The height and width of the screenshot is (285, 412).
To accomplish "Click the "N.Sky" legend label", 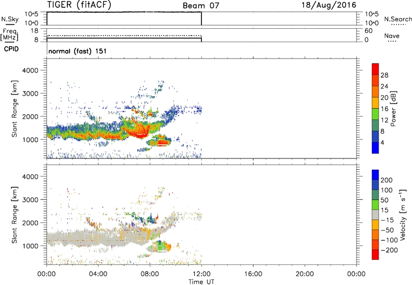I will 10,19.
